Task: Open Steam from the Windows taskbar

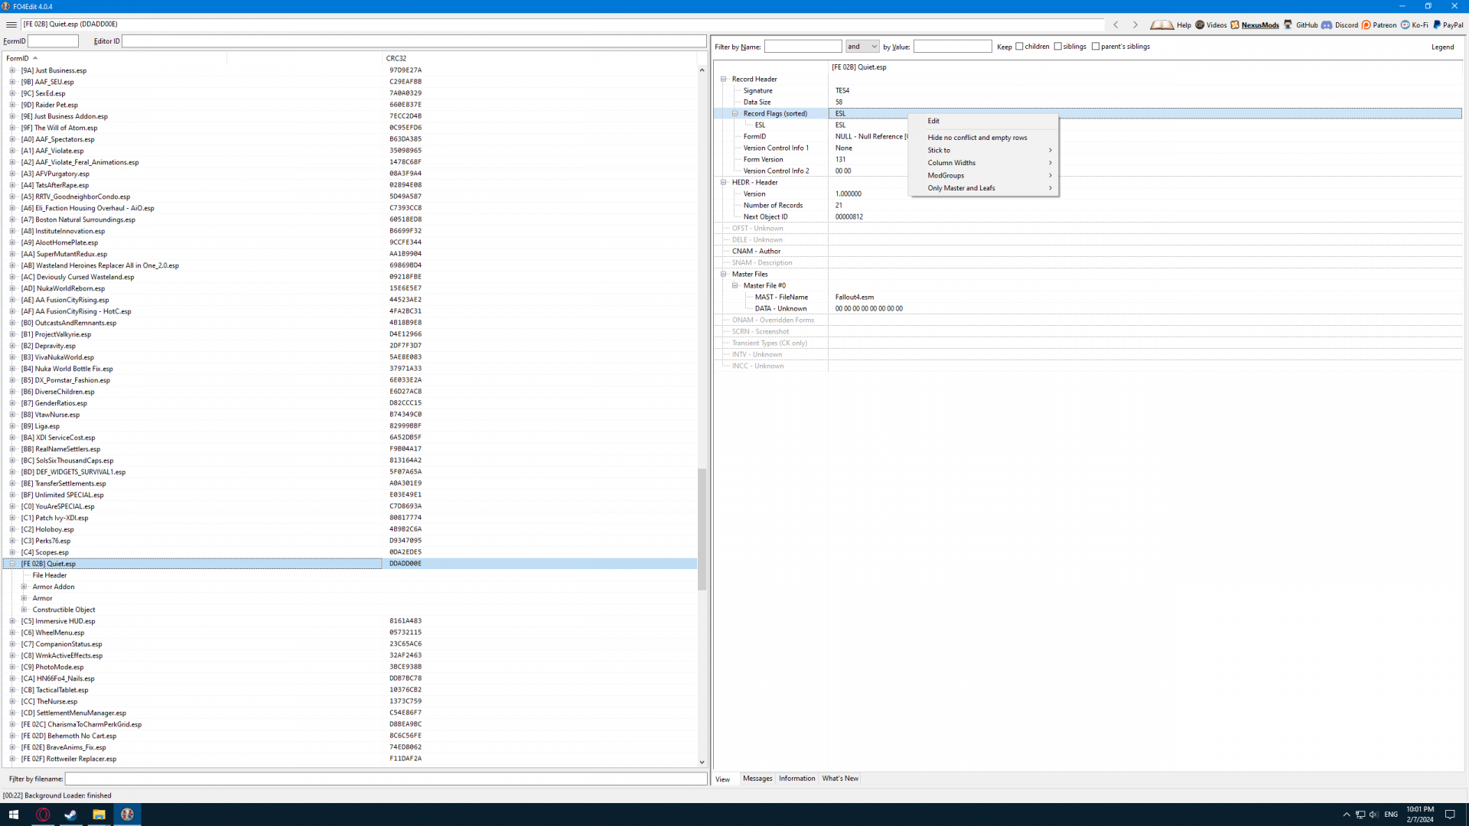Action: pyautogui.click(x=70, y=815)
